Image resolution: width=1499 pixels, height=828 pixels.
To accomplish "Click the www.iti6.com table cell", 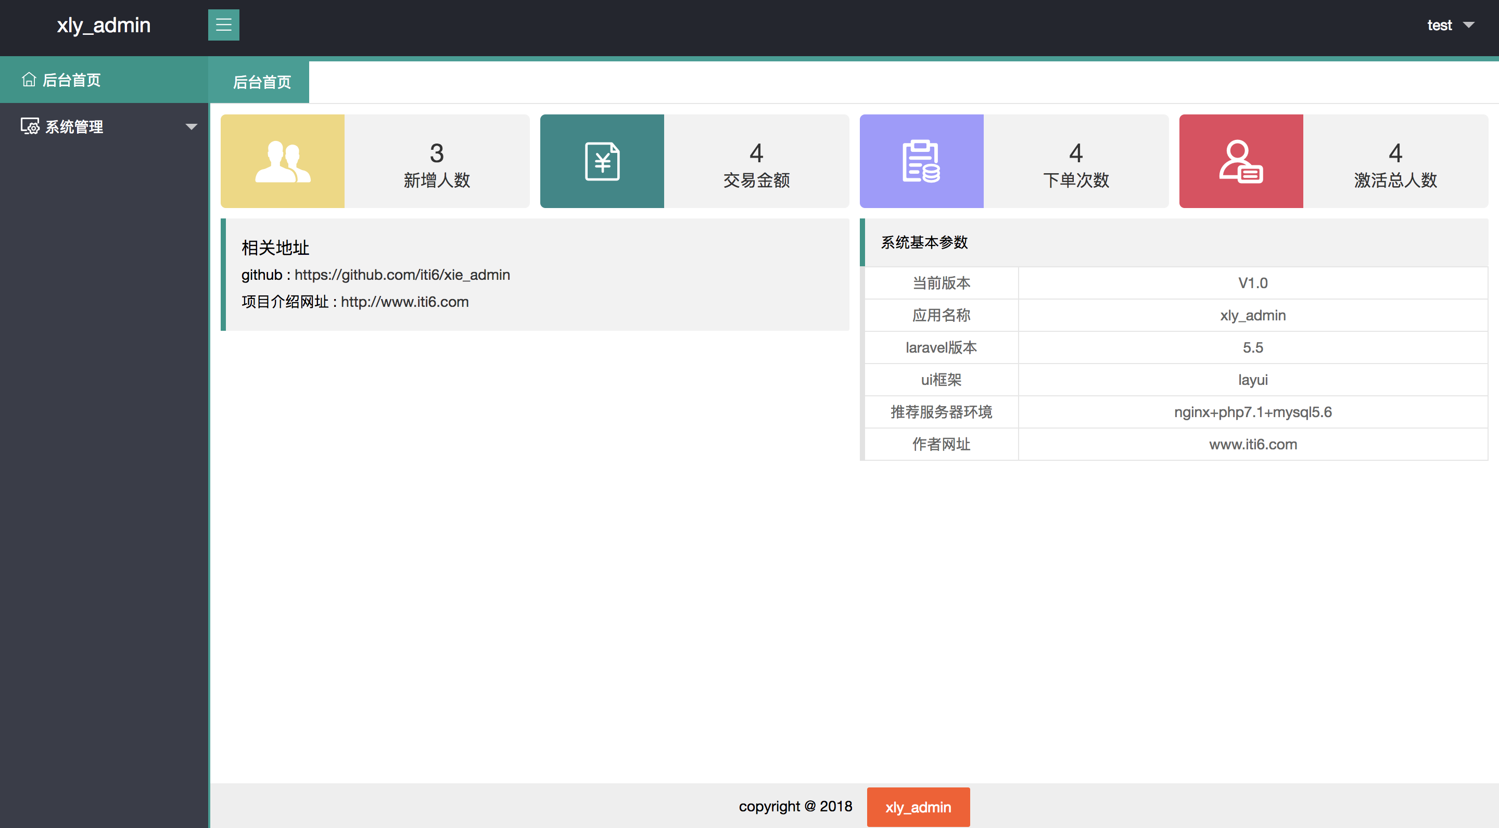I will point(1252,444).
